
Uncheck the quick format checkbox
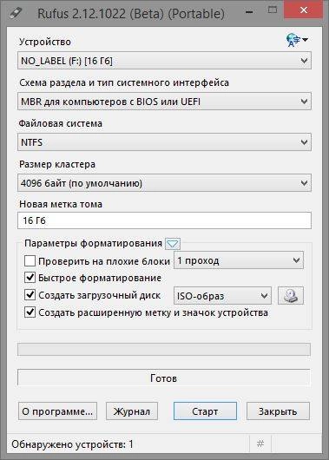pos(30,278)
